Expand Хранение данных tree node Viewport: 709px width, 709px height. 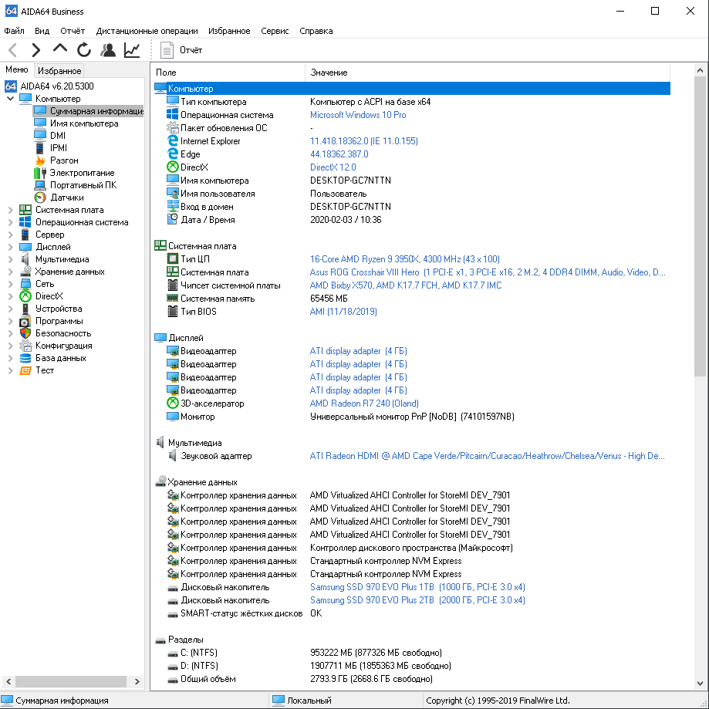coord(10,272)
